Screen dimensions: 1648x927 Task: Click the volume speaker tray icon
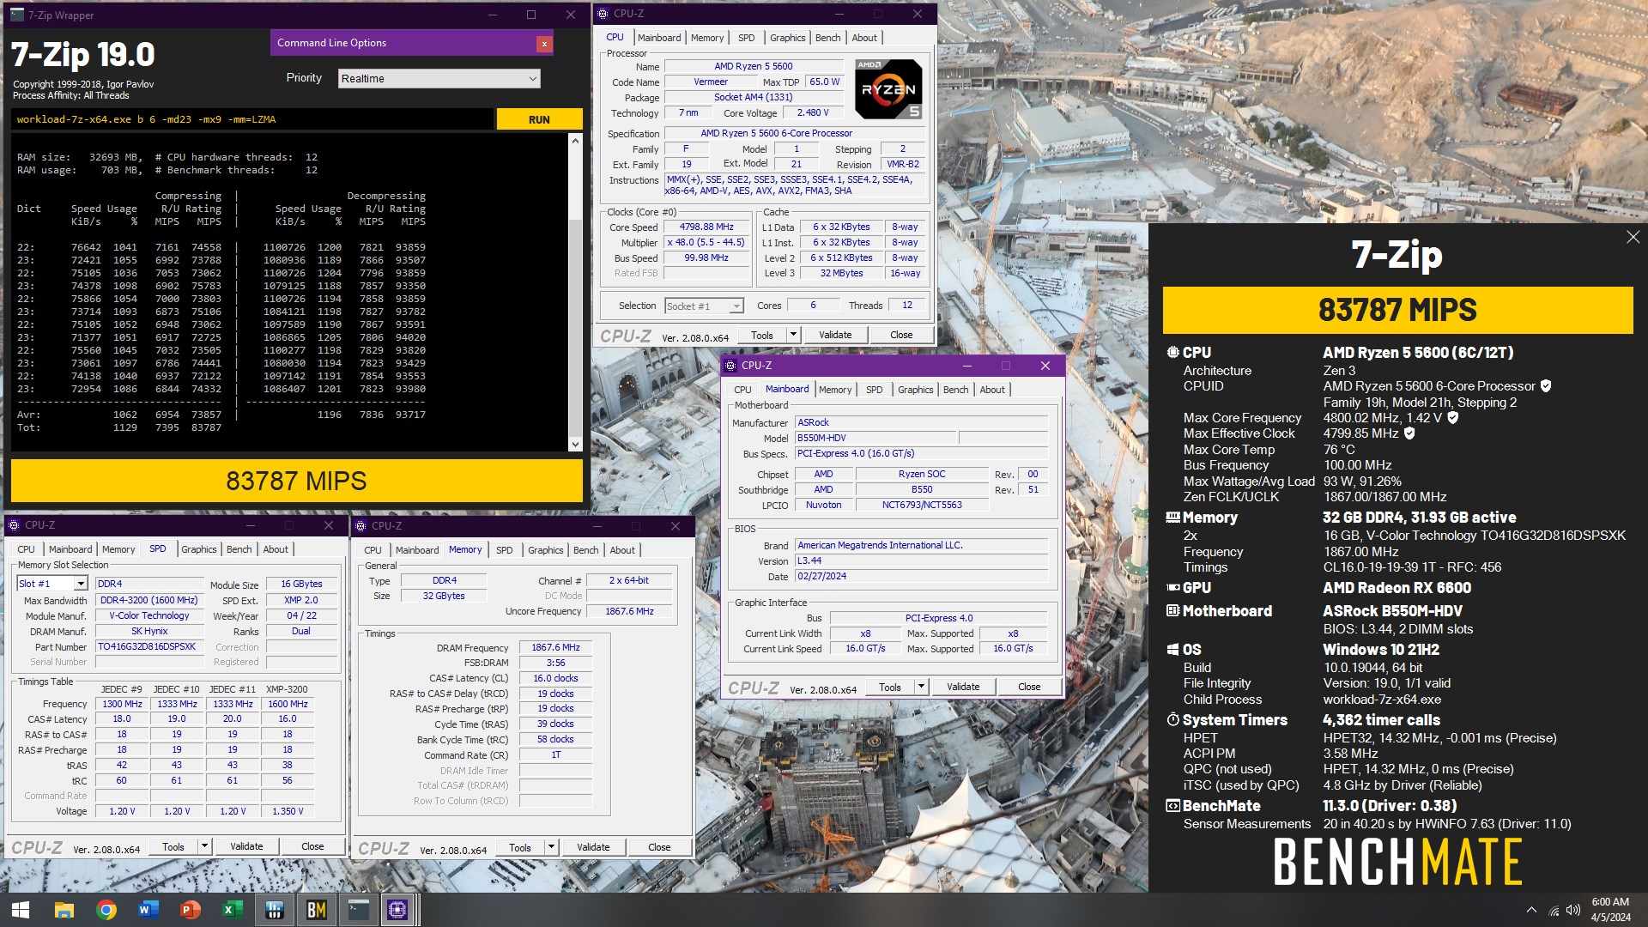1573,910
